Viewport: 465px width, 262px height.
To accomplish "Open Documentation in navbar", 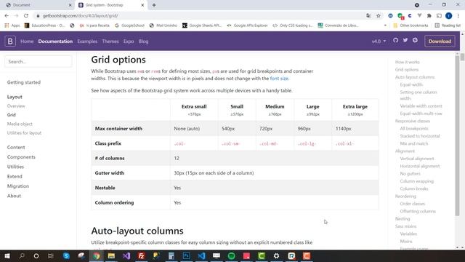I will pyautogui.click(x=55, y=41).
